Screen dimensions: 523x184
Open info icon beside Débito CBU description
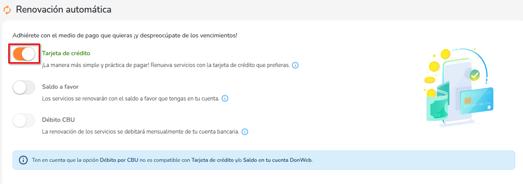[x=245, y=131]
